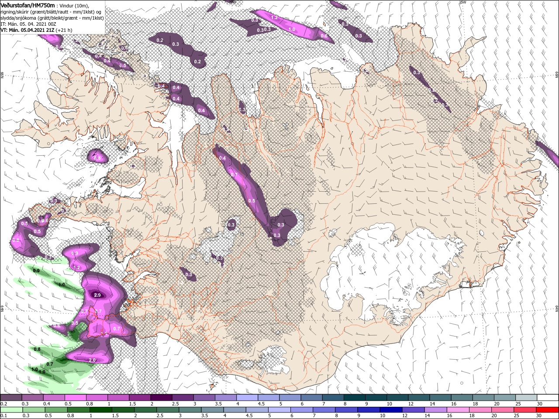559x419 pixels.
Task: Click the white swatch ending the top legend row
Action: point(548,398)
